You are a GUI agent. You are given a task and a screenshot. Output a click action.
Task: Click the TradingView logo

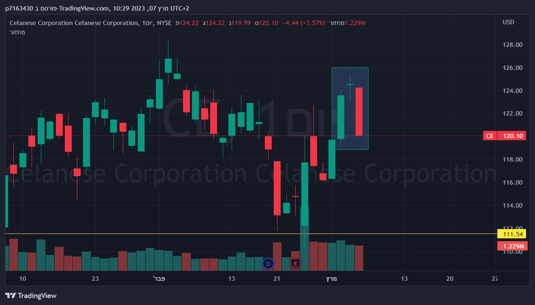(x=31, y=296)
